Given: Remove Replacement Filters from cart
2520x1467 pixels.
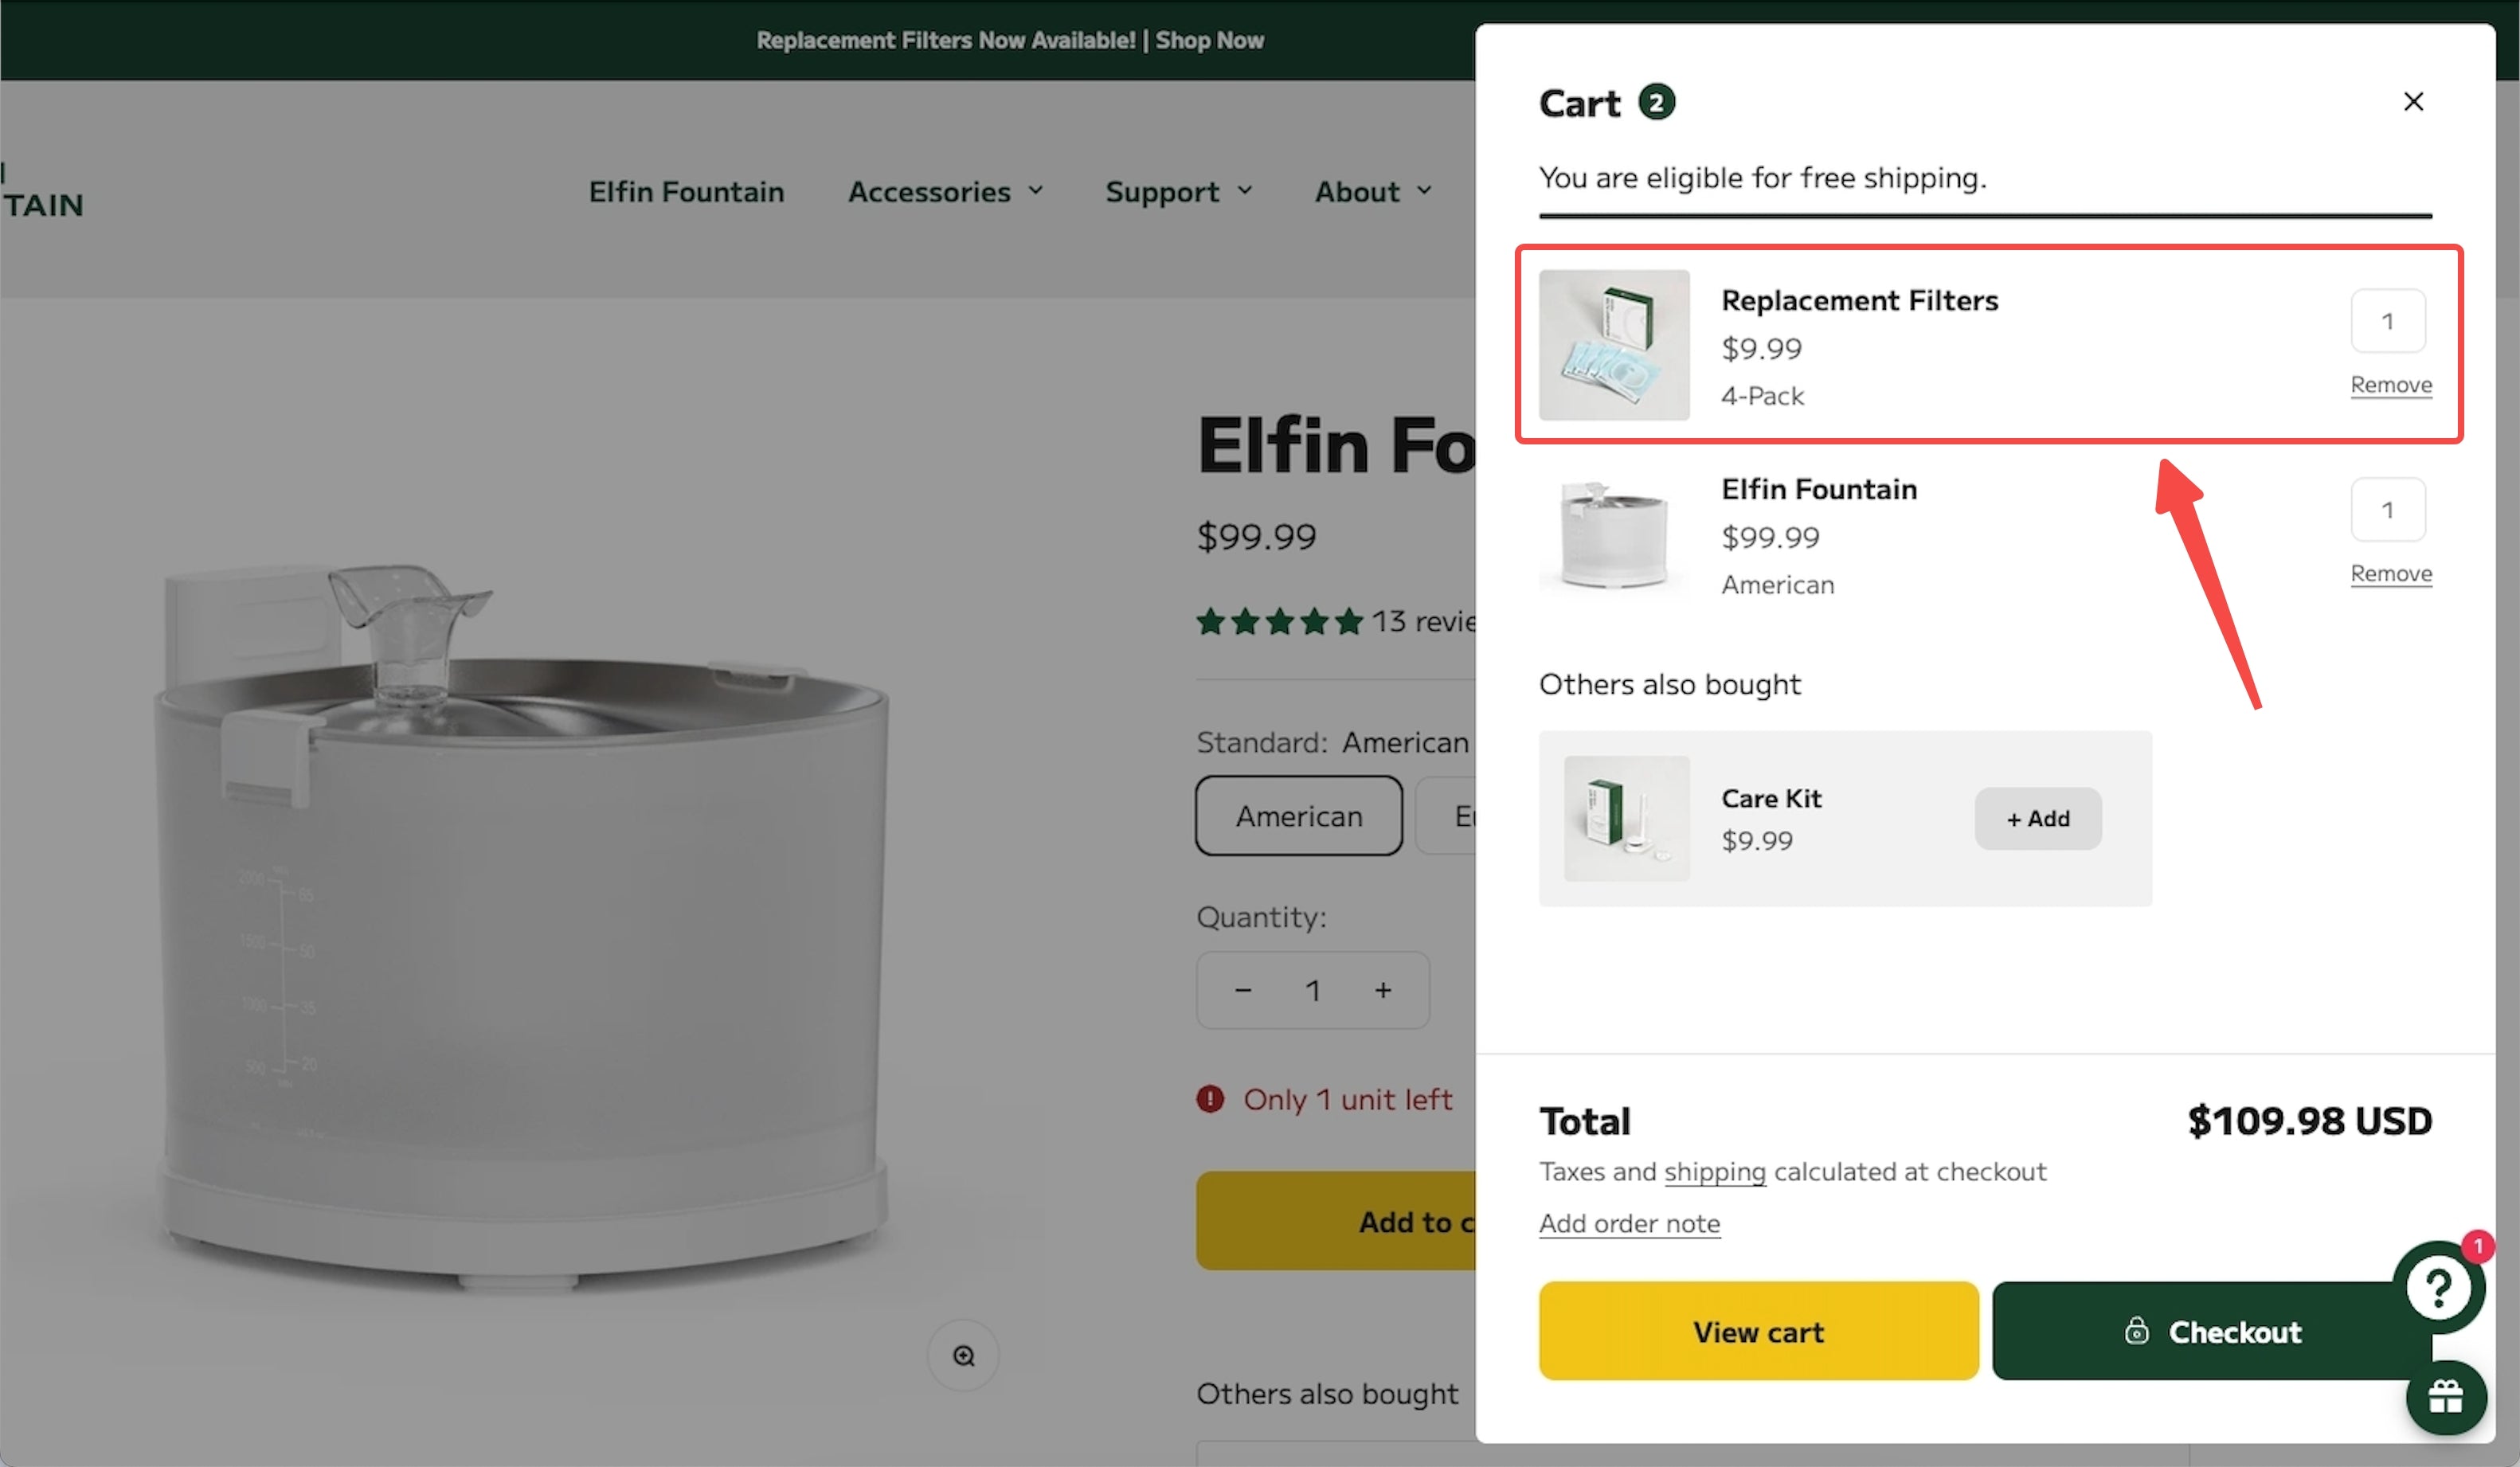Looking at the screenshot, I should pyautogui.click(x=2390, y=385).
